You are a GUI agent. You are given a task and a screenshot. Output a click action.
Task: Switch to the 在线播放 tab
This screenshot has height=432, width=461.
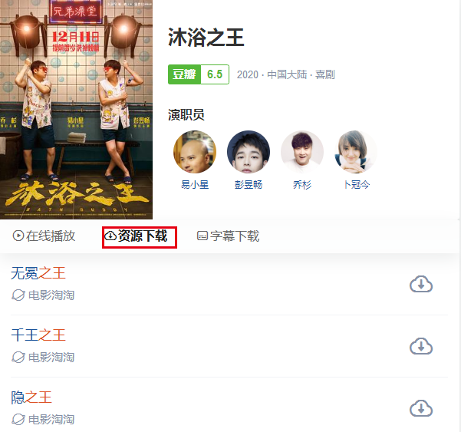[x=44, y=236]
